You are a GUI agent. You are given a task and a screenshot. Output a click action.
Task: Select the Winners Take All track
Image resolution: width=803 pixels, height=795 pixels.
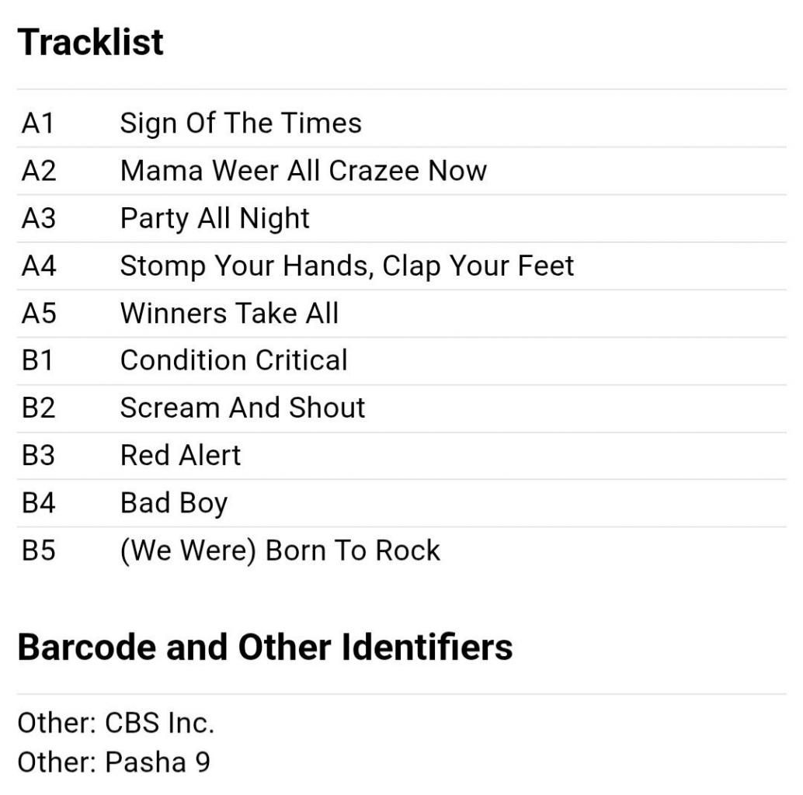tap(229, 314)
